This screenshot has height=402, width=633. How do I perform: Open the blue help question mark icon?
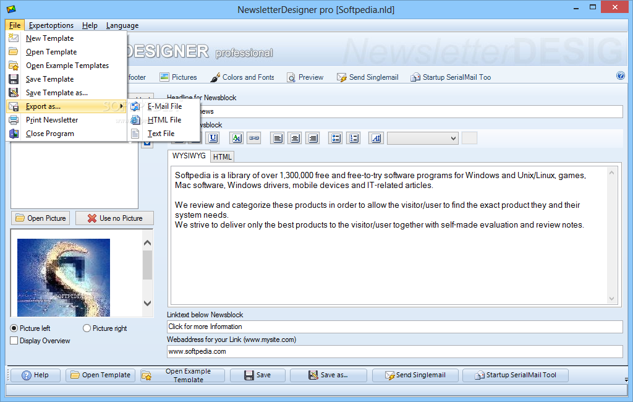(621, 75)
